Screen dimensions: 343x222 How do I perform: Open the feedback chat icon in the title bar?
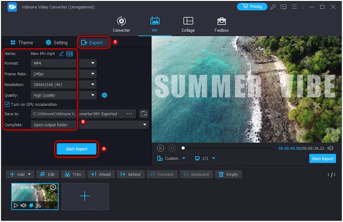click(x=283, y=7)
